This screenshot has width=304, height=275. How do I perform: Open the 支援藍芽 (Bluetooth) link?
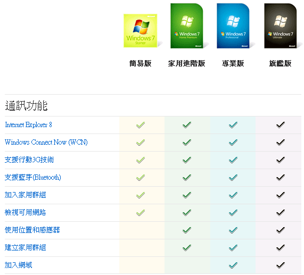tap(33, 178)
